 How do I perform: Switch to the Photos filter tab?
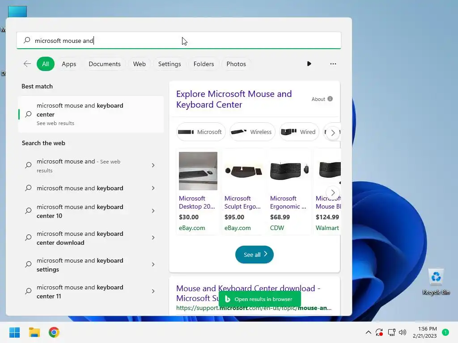(x=236, y=64)
